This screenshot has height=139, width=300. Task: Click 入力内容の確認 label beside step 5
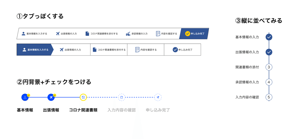tap(247, 97)
